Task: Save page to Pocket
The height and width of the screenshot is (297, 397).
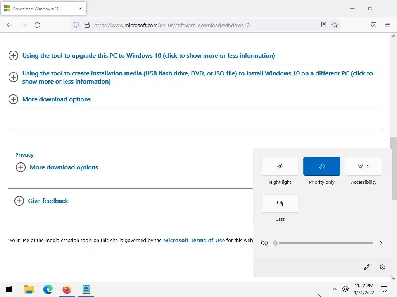Action: tap(374, 25)
